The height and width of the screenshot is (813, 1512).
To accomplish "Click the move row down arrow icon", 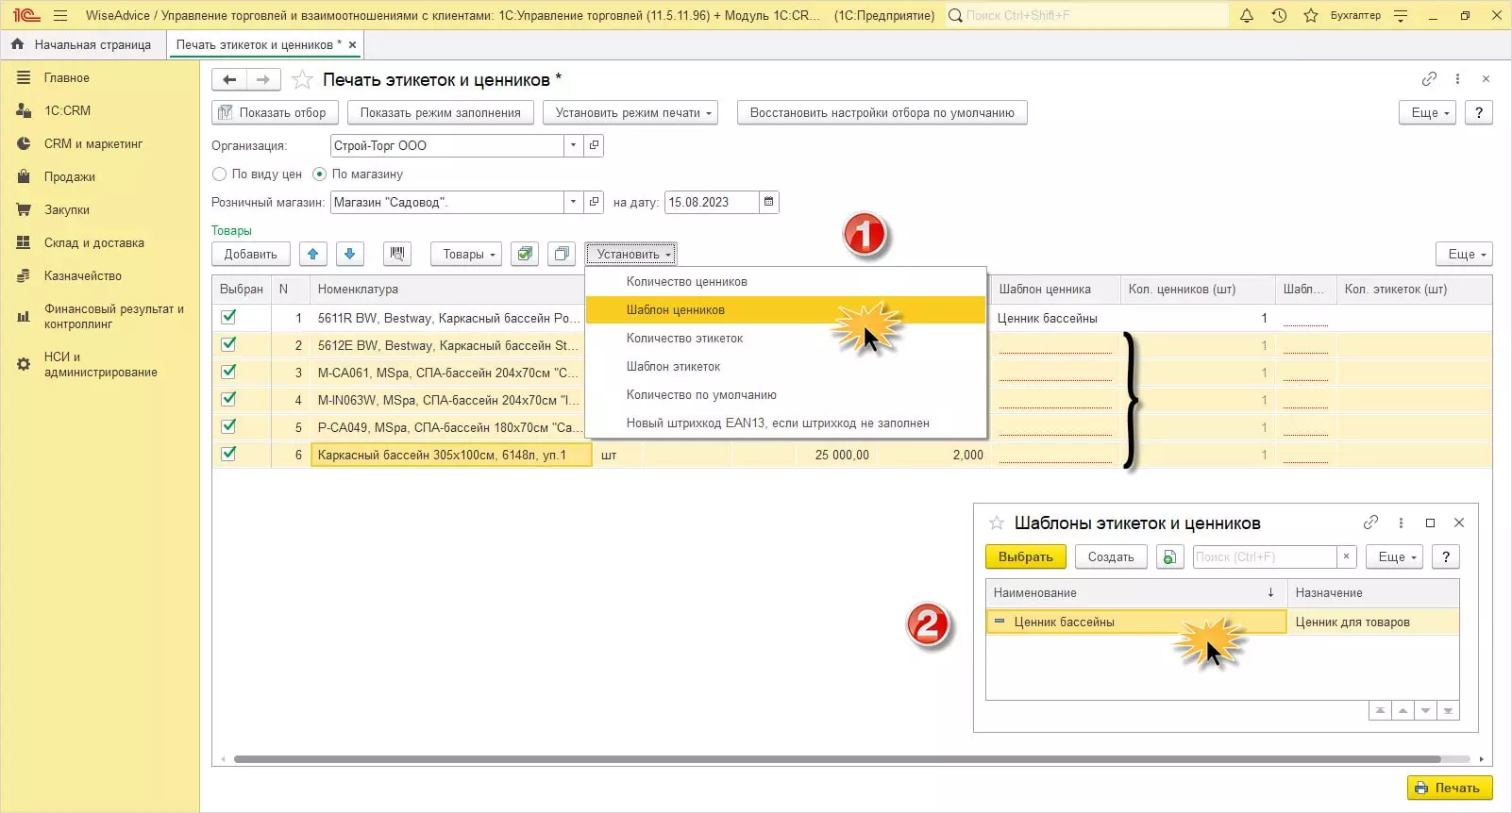I will [349, 254].
